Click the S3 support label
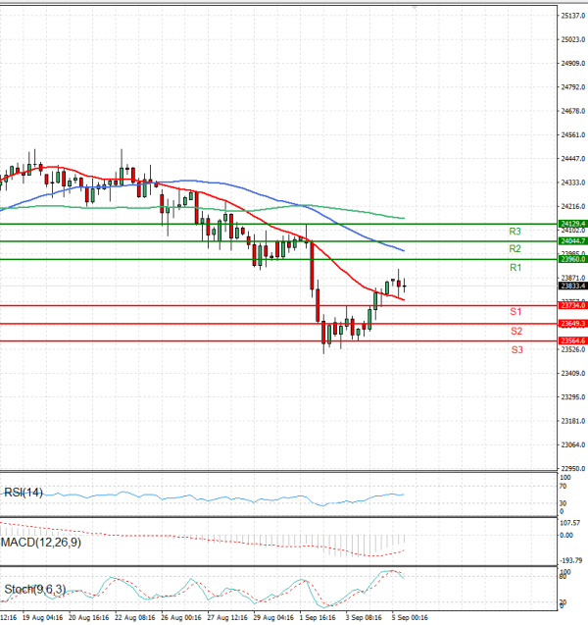This screenshot has height=625, width=588. coord(514,349)
